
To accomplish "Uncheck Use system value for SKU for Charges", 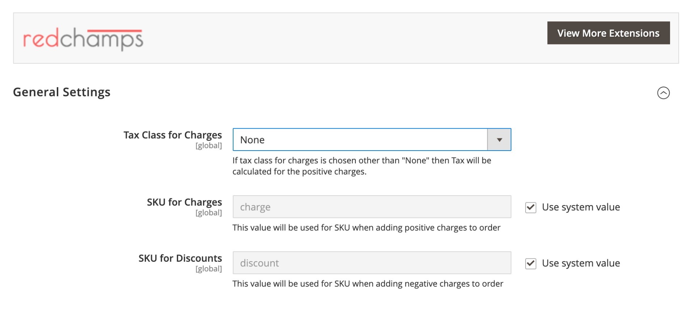I will coord(531,207).
